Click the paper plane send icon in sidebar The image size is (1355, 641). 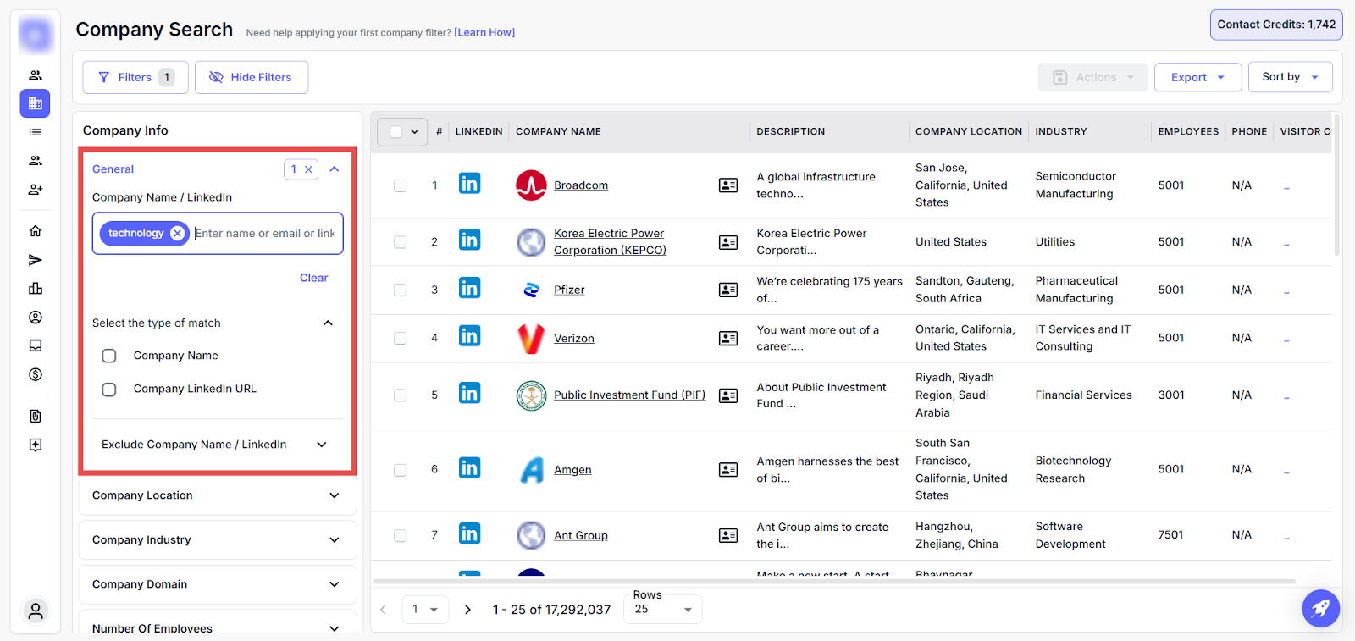coord(36,260)
